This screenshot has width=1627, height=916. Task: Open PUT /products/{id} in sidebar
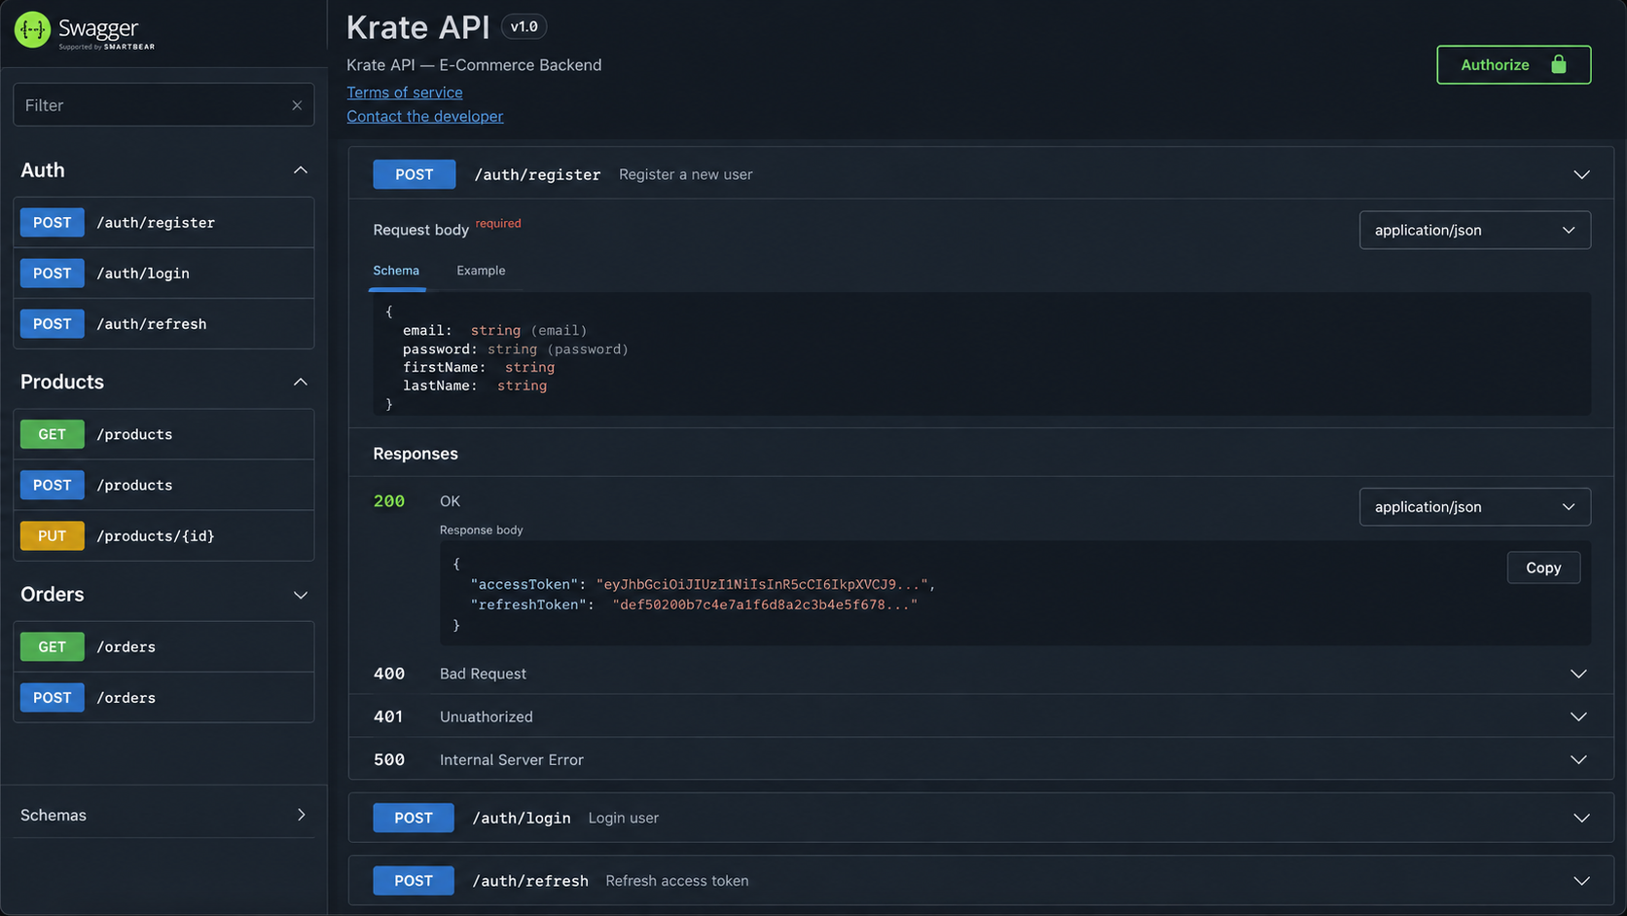point(163,535)
